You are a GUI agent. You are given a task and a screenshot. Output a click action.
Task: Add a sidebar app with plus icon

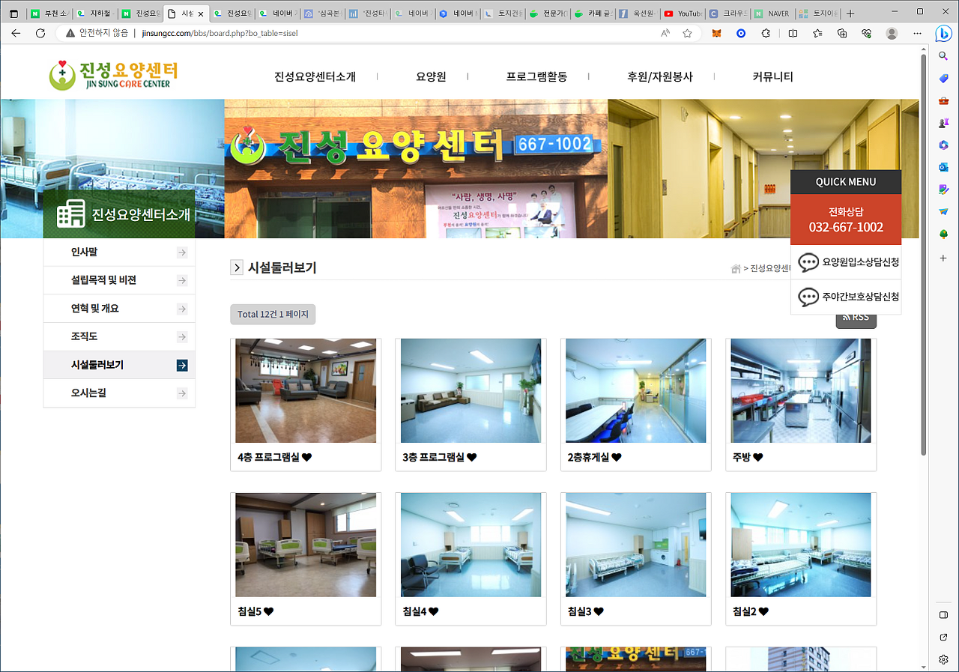pyautogui.click(x=944, y=258)
